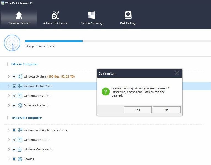Click the Wise Disk Cleaner title bar icon
Viewport: 211px width, 165px height.
point(2,3)
